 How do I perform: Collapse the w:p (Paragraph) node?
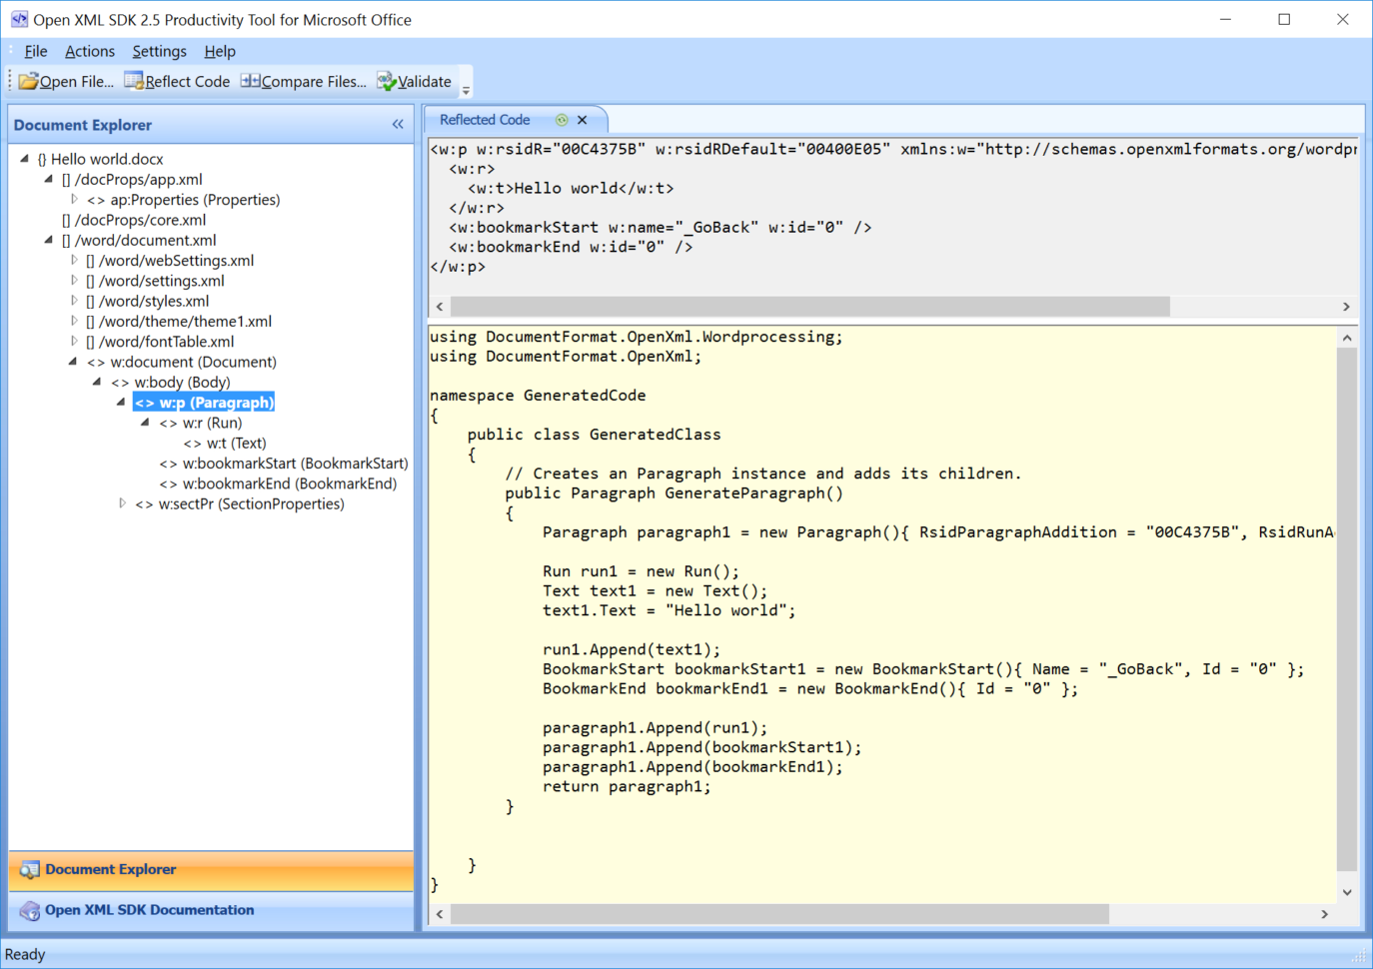point(121,402)
